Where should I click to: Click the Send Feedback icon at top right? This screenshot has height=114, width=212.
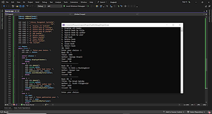pyautogui.click(x=210, y=6)
